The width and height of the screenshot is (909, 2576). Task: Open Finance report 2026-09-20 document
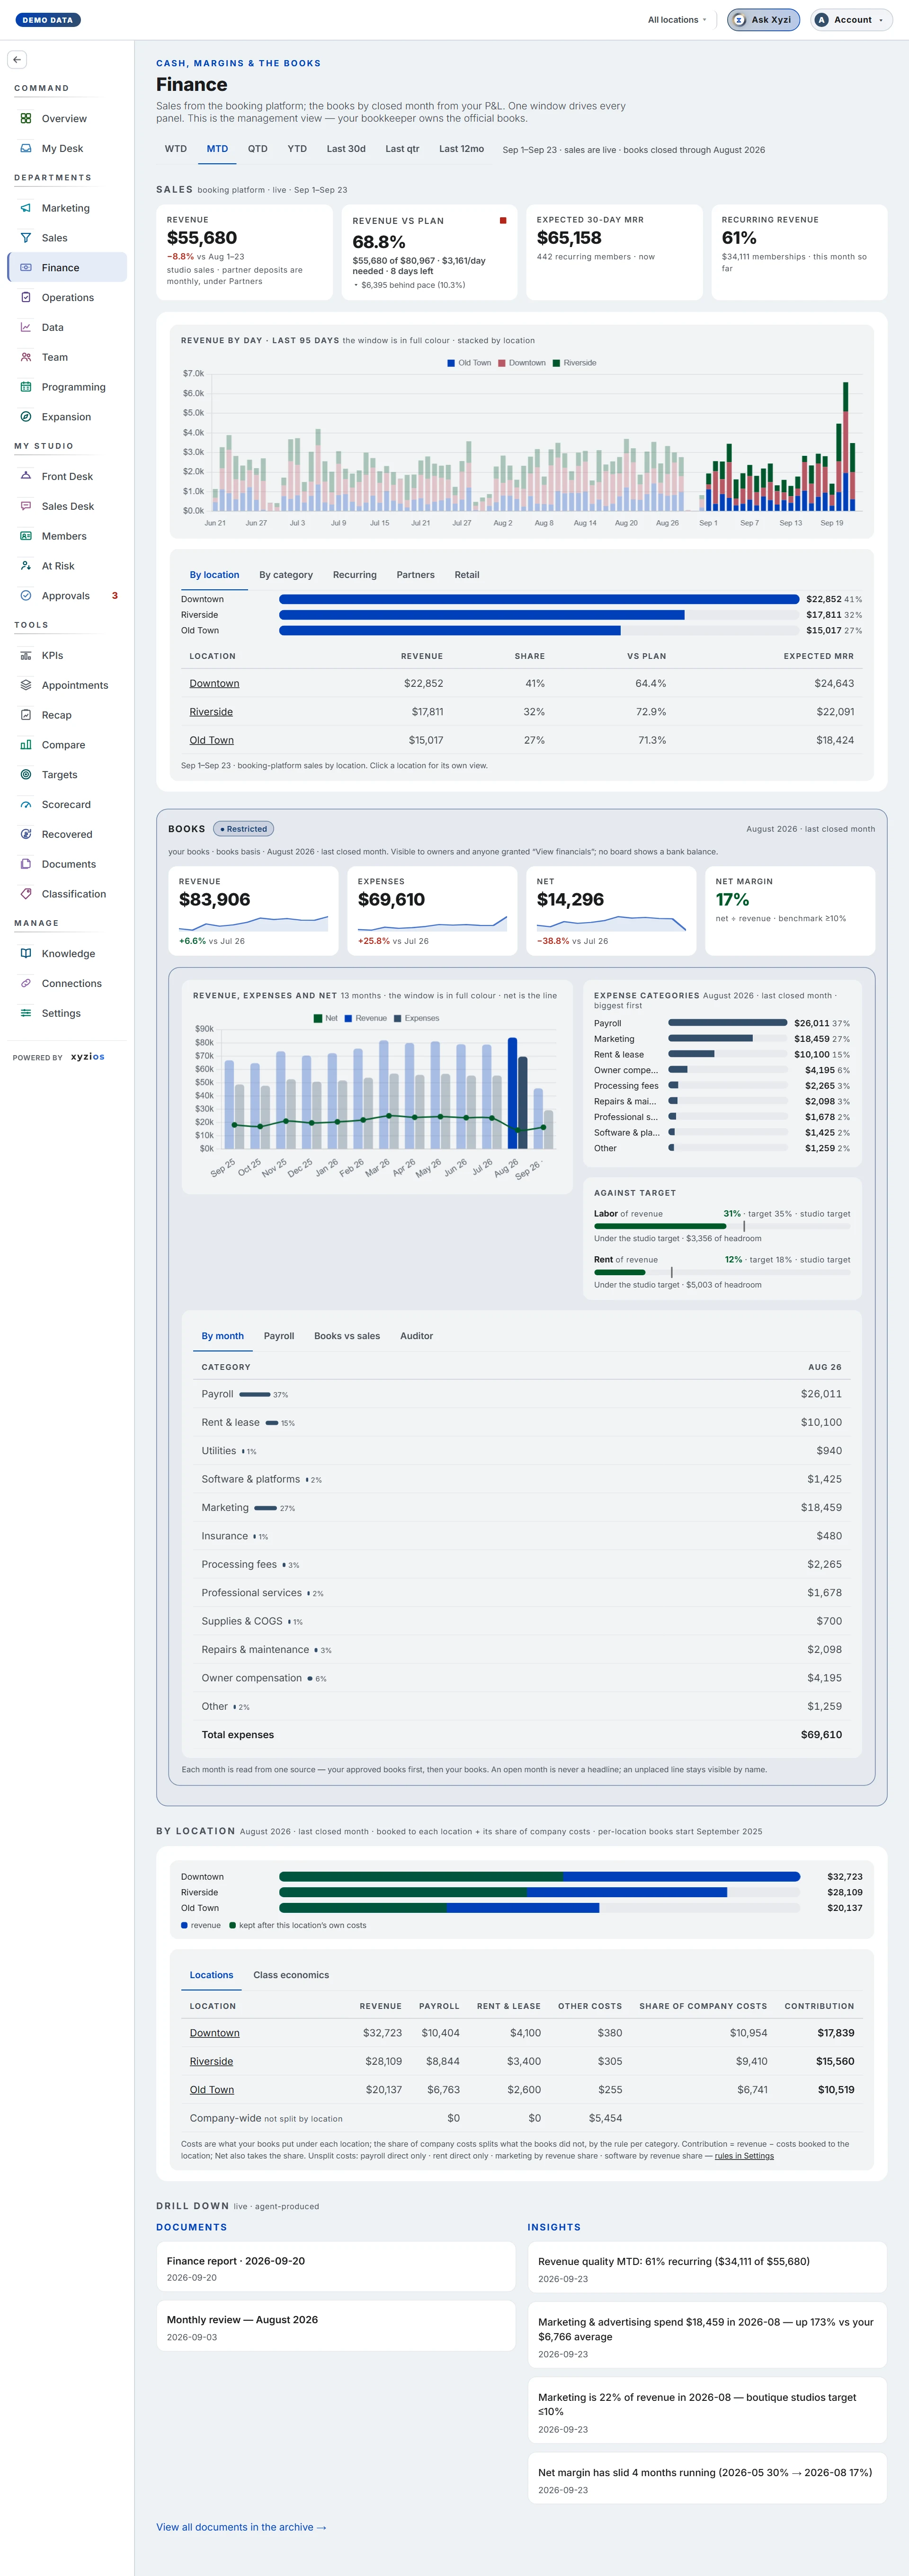click(x=336, y=2266)
